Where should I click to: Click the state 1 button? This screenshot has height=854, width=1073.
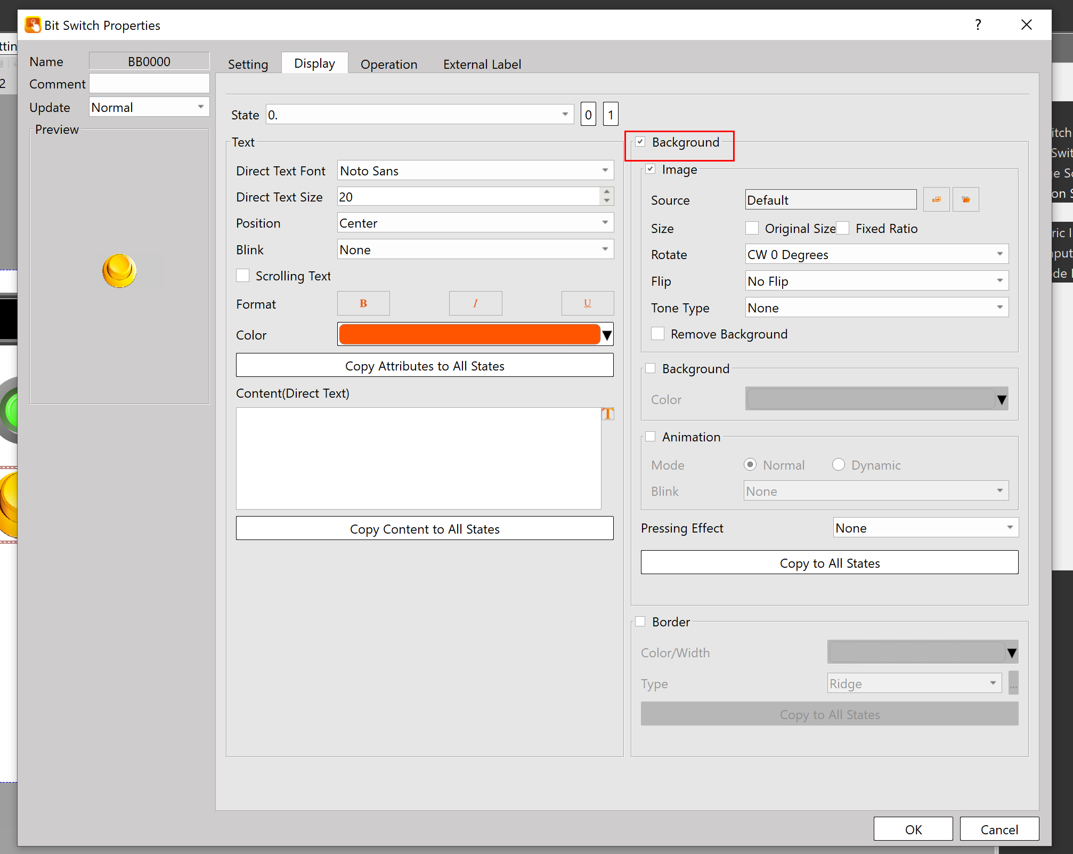coord(611,115)
